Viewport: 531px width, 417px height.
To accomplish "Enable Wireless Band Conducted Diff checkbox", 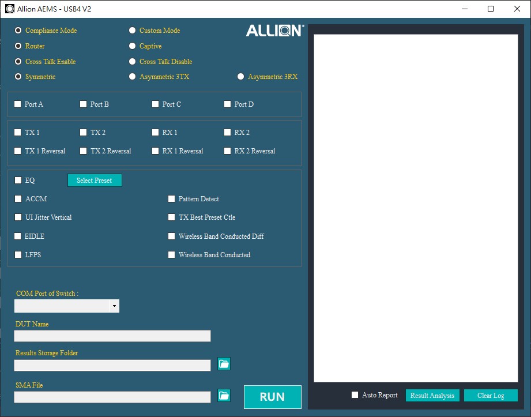I will [171, 236].
